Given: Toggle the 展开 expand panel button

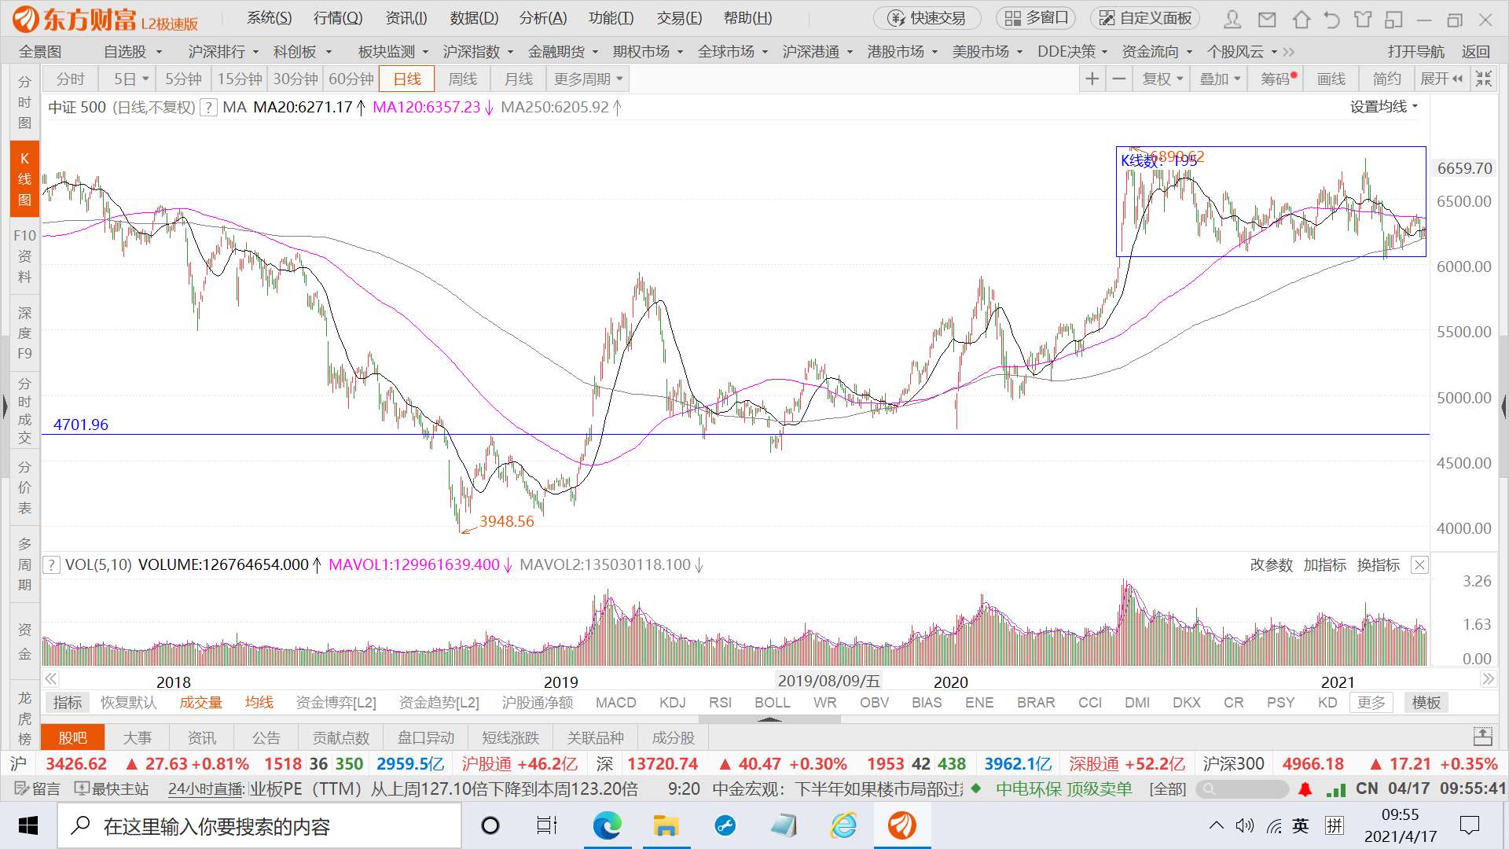Looking at the screenshot, I should click(x=1441, y=79).
